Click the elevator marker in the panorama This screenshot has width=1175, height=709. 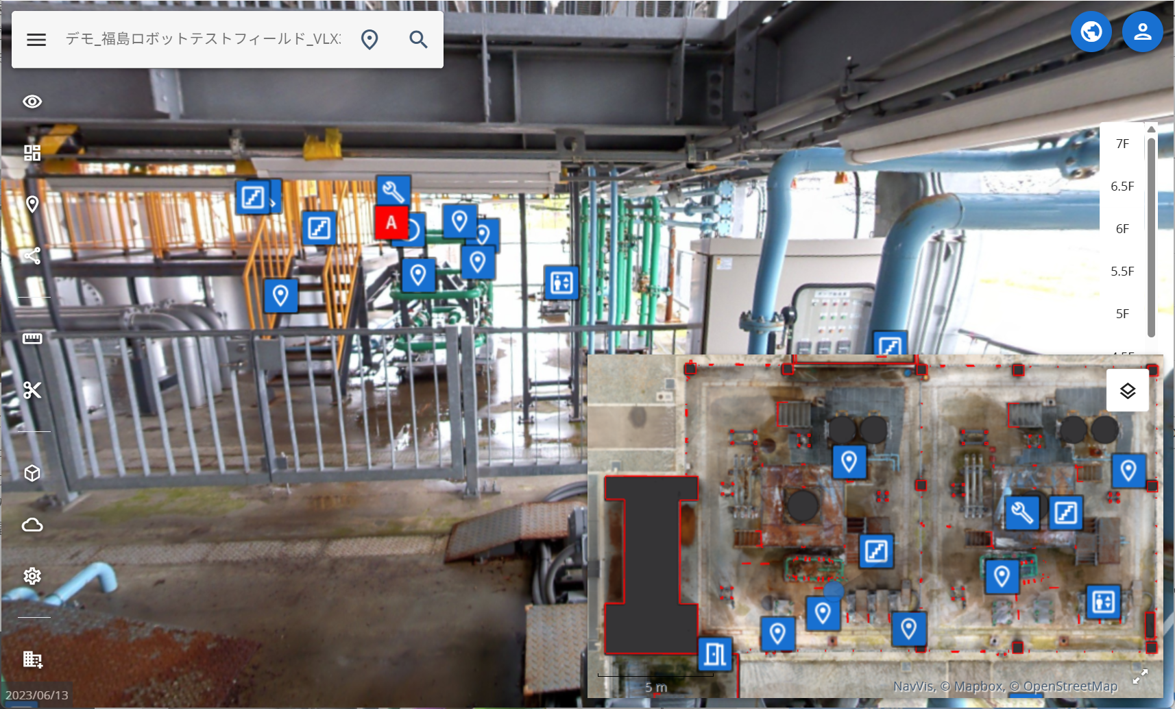click(x=561, y=283)
